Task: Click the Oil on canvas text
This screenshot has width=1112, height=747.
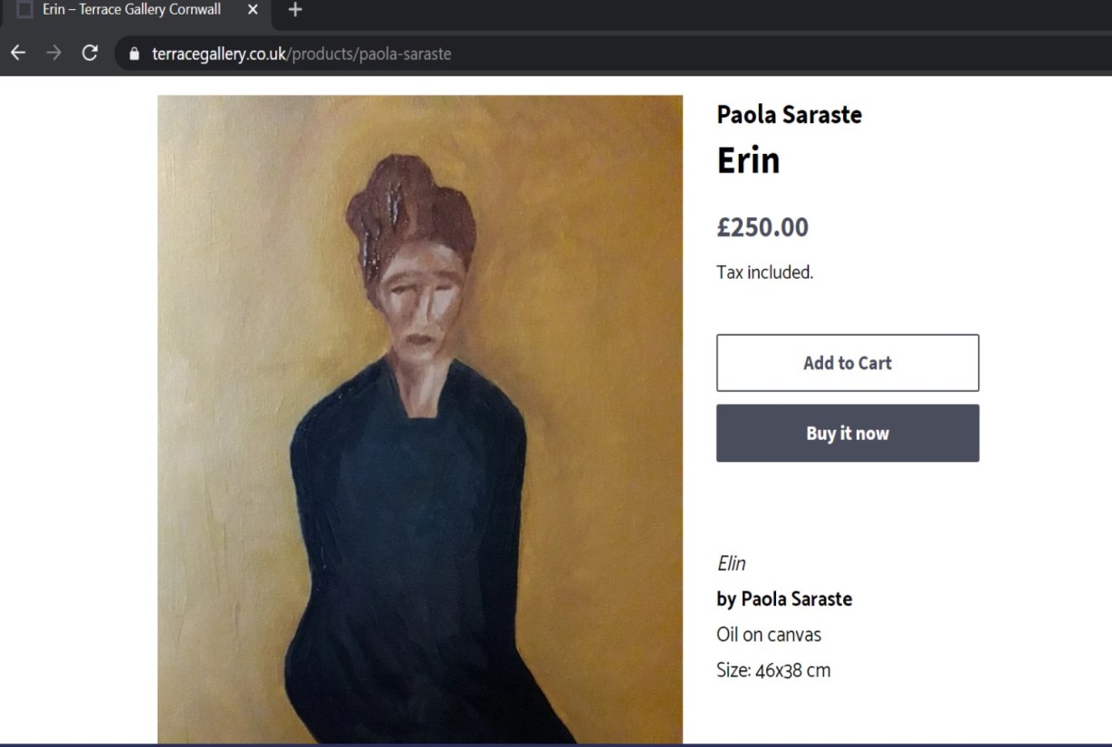Action: tap(768, 635)
